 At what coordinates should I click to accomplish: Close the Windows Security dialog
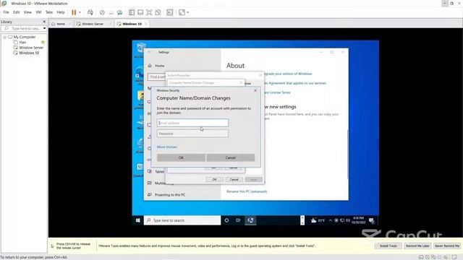coord(255,90)
